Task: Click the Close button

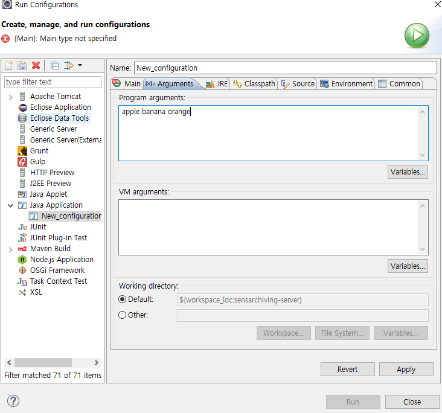Action: pyautogui.click(x=412, y=402)
